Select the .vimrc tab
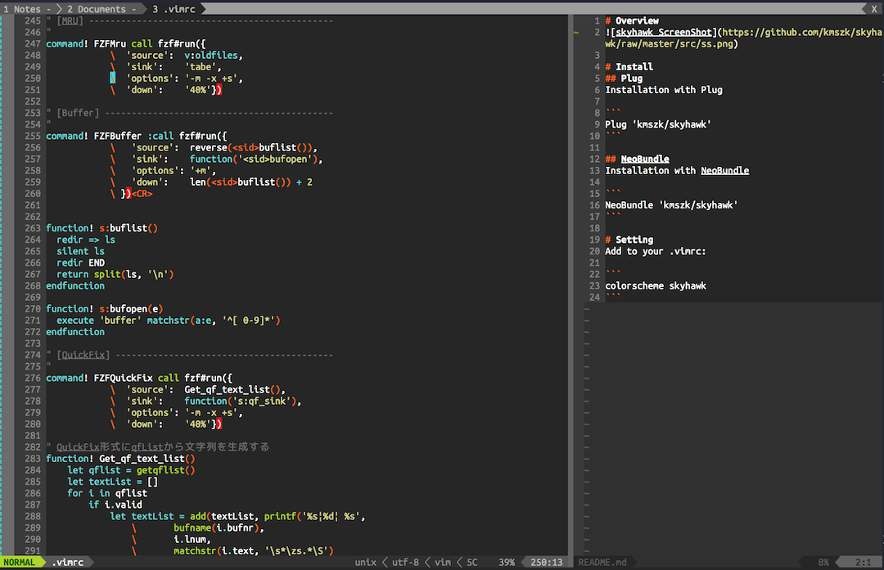 [172, 8]
